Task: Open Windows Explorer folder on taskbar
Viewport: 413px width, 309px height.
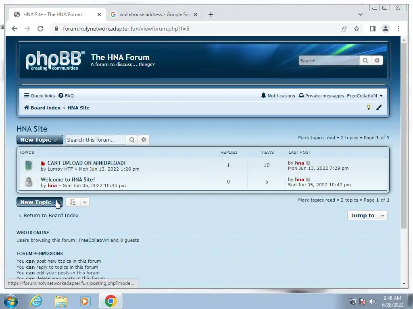Action: pos(61,301)
